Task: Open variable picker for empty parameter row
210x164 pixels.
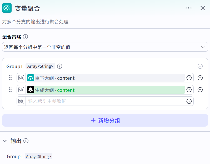Action: [189, 101]
